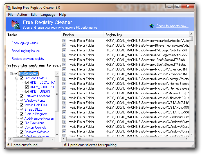Screen dimensions: 202x155
Task: Click the globe update icon
Action: (x=152, y=26)
